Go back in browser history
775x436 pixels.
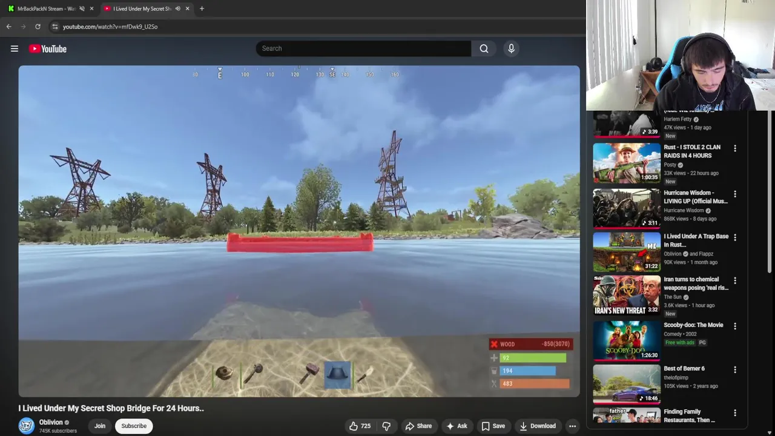pyautogui.click(x=9, y=27)
